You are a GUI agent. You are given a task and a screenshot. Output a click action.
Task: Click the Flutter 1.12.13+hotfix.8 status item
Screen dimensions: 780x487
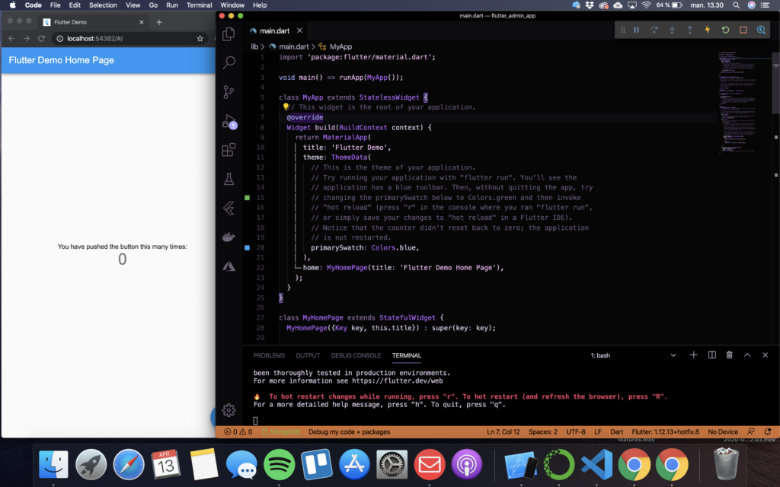coord(664,431)
